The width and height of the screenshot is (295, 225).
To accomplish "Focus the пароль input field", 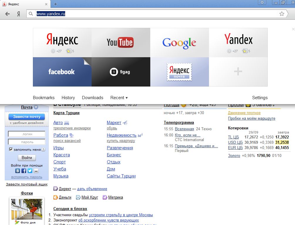I will 26,142.
